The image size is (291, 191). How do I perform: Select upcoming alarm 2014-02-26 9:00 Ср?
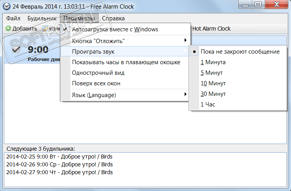pos(59,164)
